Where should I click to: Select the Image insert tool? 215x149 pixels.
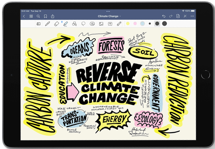(x=101, y=24)
